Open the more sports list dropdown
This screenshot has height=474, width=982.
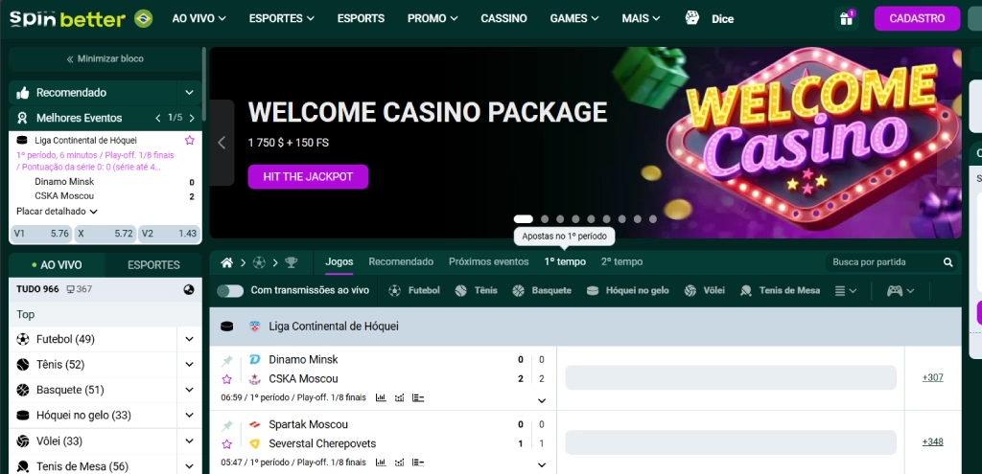tap(846, 291)
